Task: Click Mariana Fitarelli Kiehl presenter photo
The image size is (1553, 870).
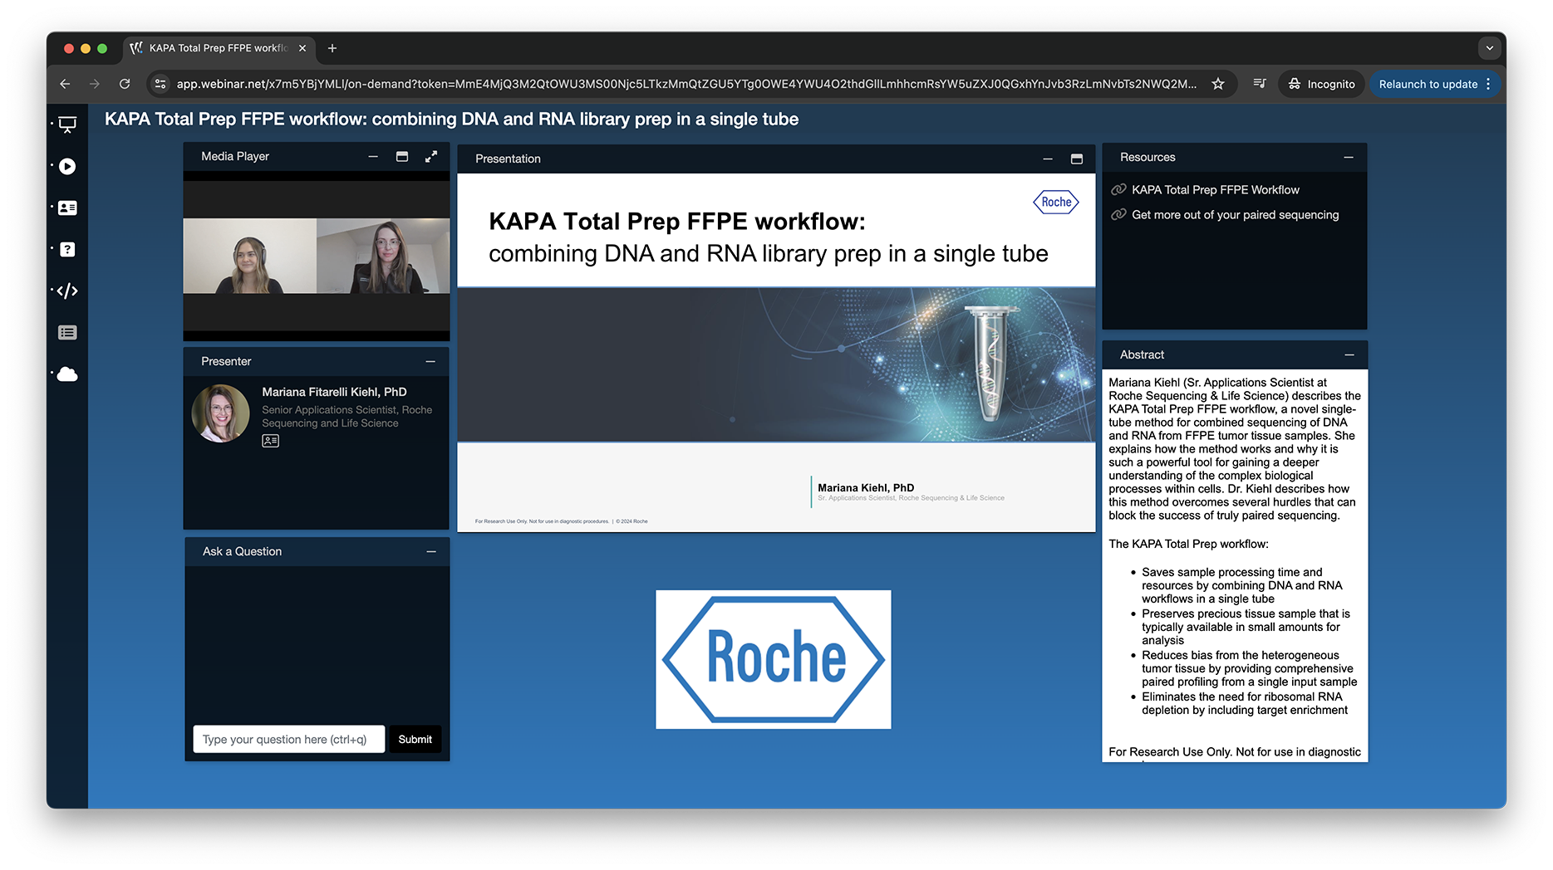Action: click(220, 413)
